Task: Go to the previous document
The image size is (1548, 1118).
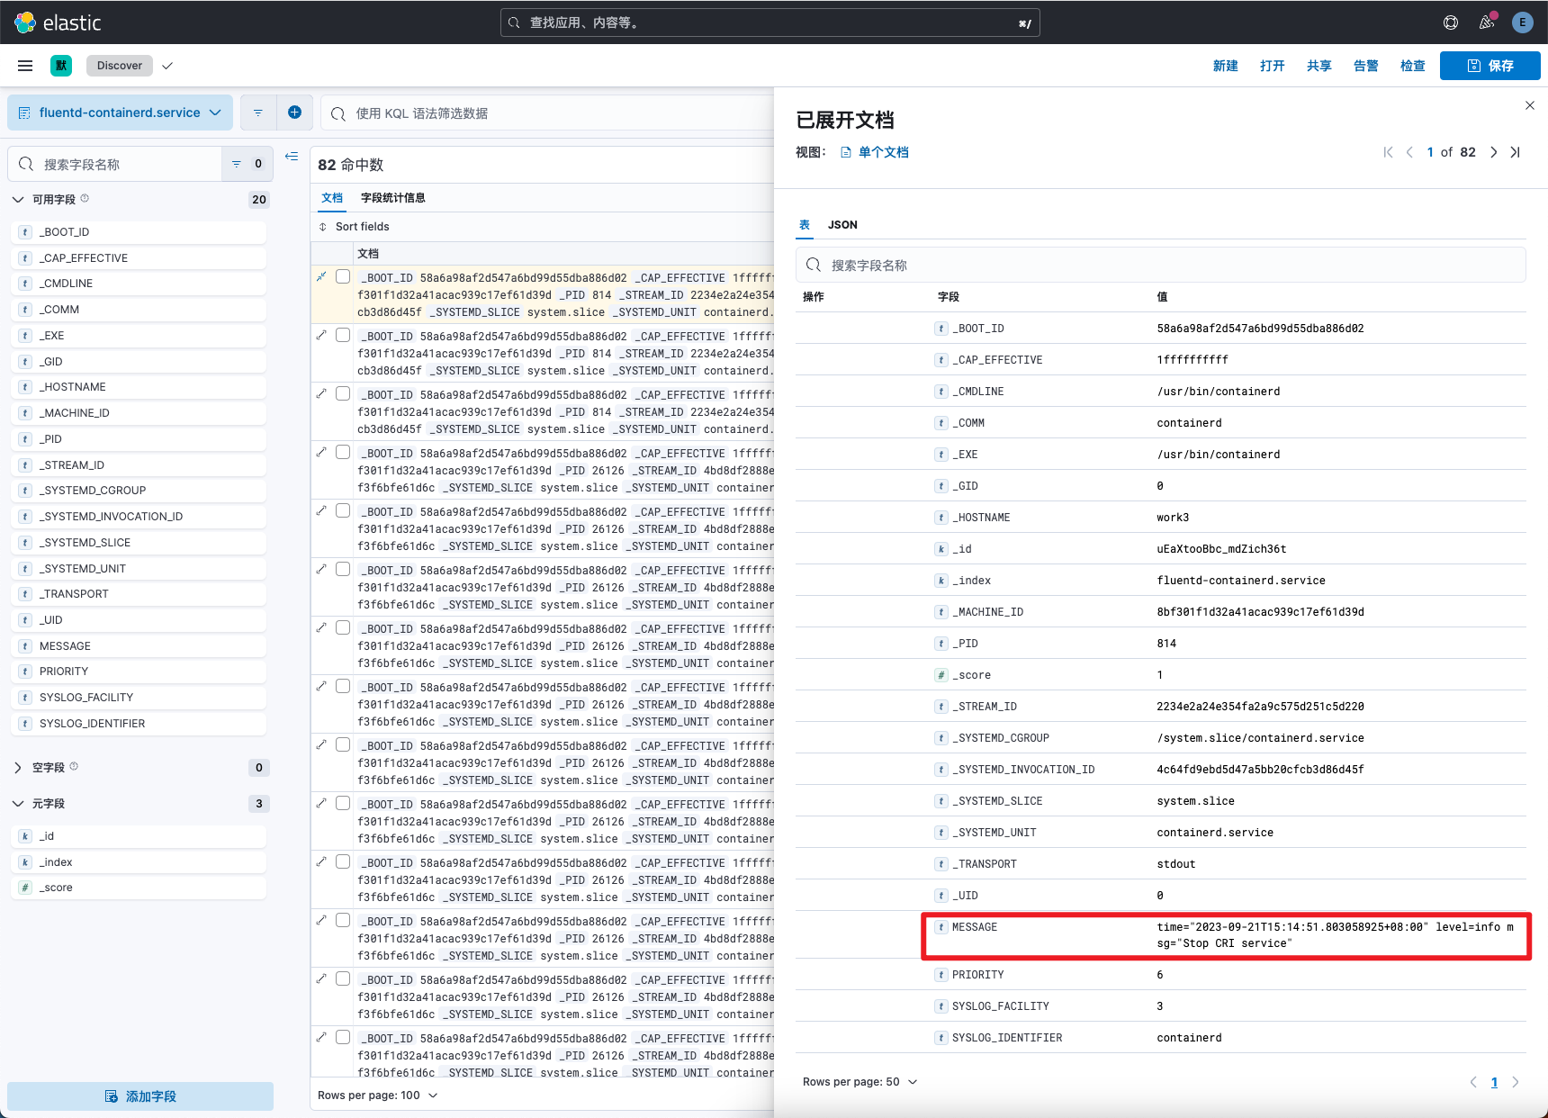Action: coord(1409,152)
